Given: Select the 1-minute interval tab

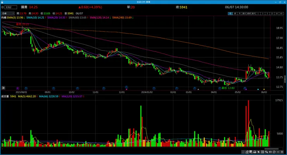Looking at the screenshot, I should [258, 14].
